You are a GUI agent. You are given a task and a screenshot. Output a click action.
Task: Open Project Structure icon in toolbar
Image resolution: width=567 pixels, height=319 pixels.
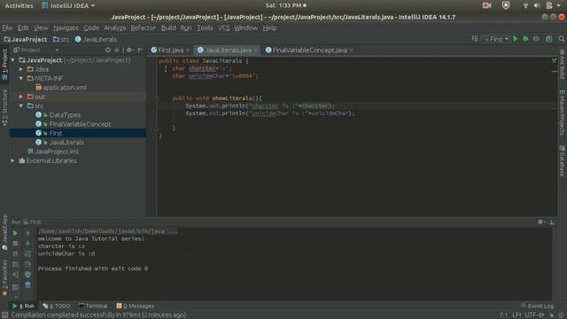[x=549, y=39]
